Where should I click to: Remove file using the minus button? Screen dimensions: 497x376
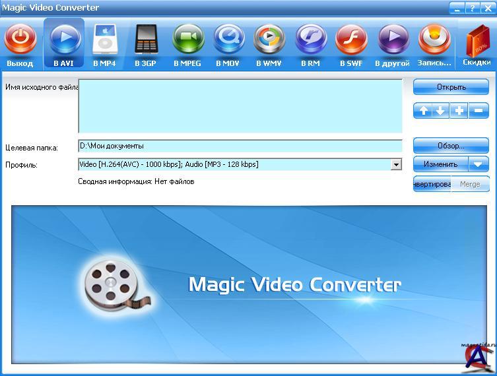click(479, 111)
